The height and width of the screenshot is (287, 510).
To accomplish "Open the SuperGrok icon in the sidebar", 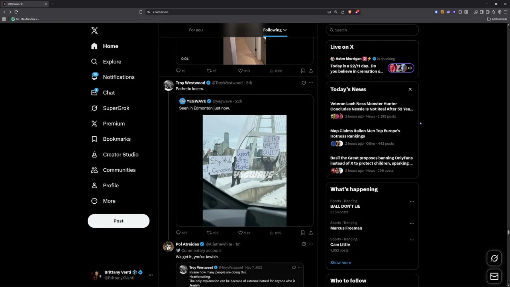I will 94,108.
